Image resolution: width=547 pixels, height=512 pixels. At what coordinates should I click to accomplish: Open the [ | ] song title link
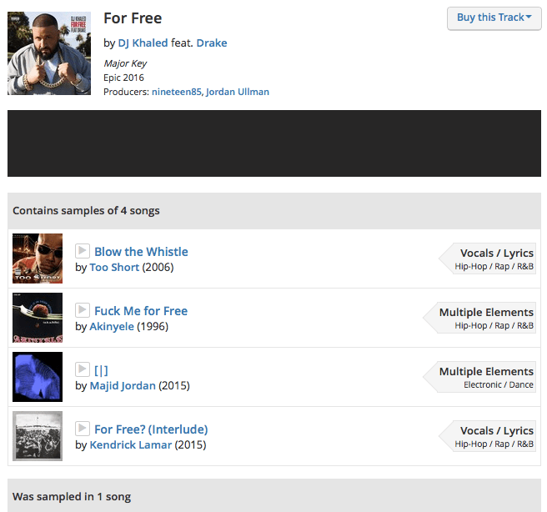click(x=101, y=369)
